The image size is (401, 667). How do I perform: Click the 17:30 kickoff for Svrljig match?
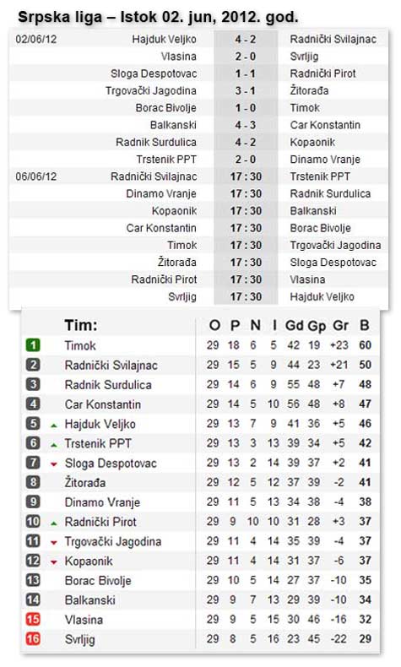[246, 296]
